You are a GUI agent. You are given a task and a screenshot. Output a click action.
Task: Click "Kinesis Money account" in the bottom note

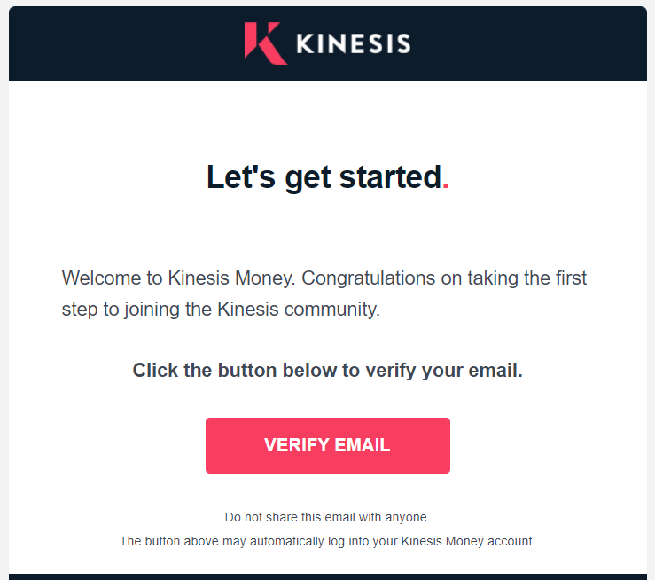pos(468,542)
